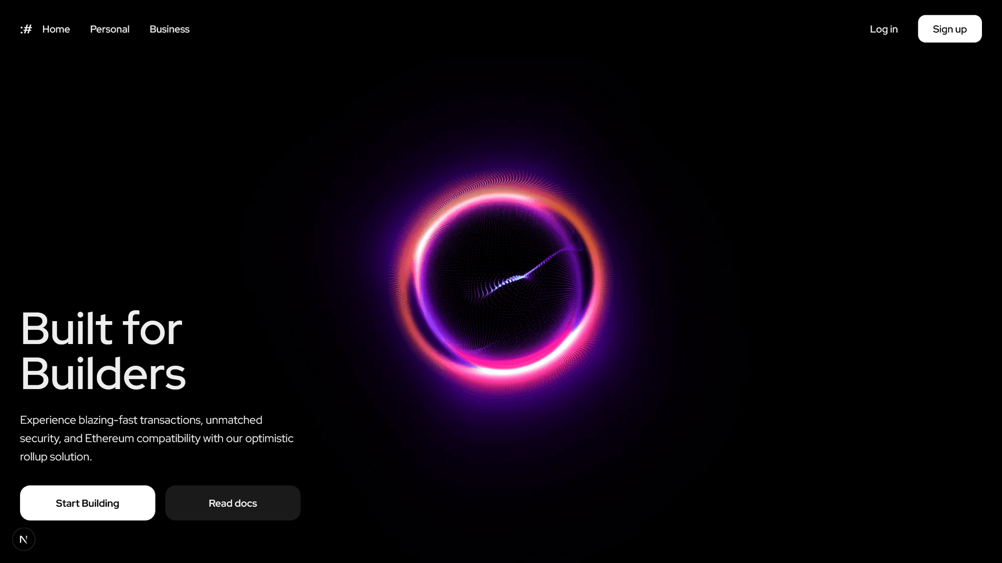The height and width of the screenshot is (563, 1002).
Task: Open the Next.js dev tools indicator
Action: [23, 540]
